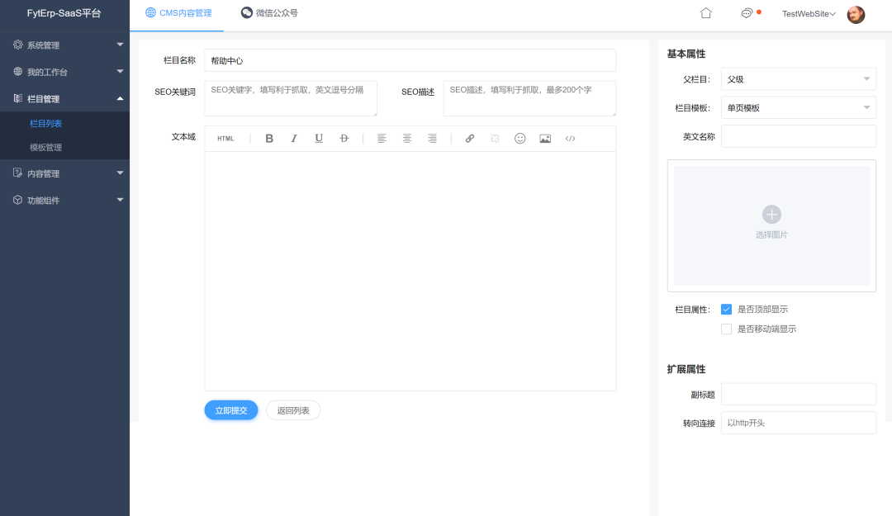This screenshot has height=516, width=892.
Task: Apply strikethrough formatting
Action: point(344,138)
